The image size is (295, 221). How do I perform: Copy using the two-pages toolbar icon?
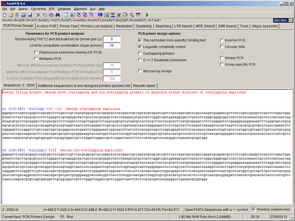click(45, 15)
